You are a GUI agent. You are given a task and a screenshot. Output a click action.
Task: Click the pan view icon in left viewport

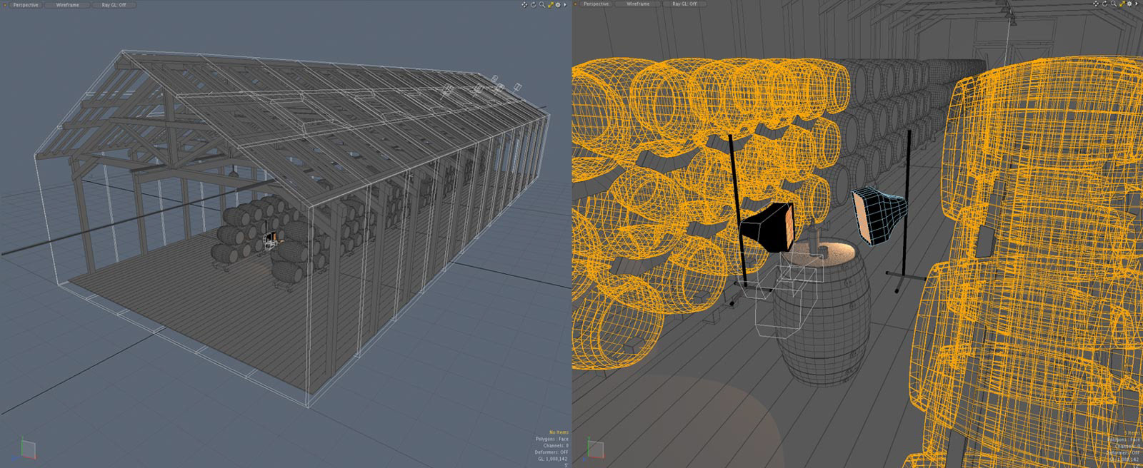coord(525,4)
